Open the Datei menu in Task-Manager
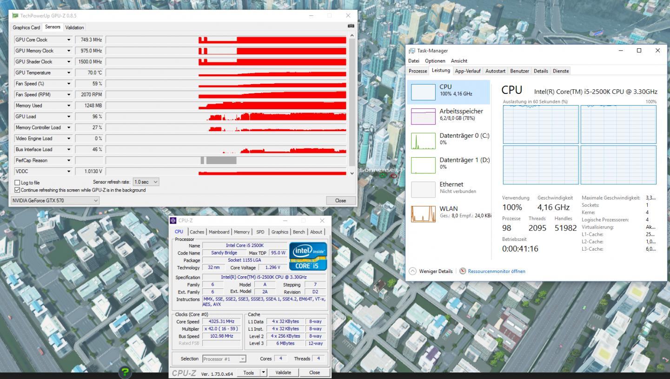This screenshot has width=670, height=379. pos(413,61)
